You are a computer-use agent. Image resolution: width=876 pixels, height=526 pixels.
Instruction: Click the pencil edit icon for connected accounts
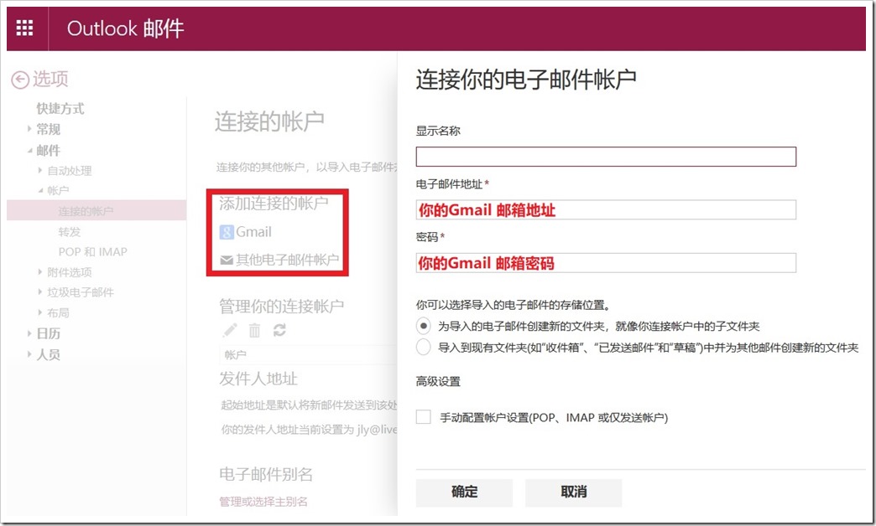(230, 330)
